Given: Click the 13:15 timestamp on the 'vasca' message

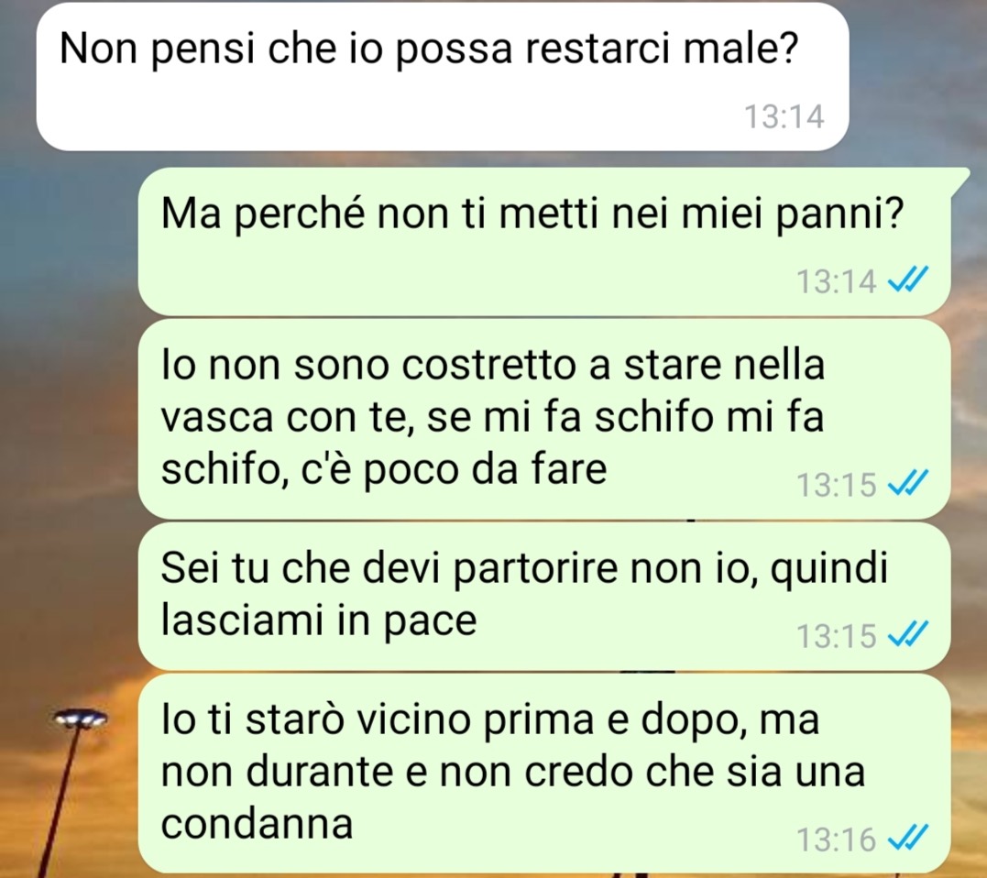Looking at the screenshot, I should (837, 485).
